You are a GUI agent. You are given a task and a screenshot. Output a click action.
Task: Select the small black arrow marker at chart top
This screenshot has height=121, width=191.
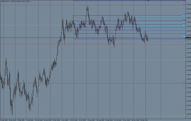(148, 1)
